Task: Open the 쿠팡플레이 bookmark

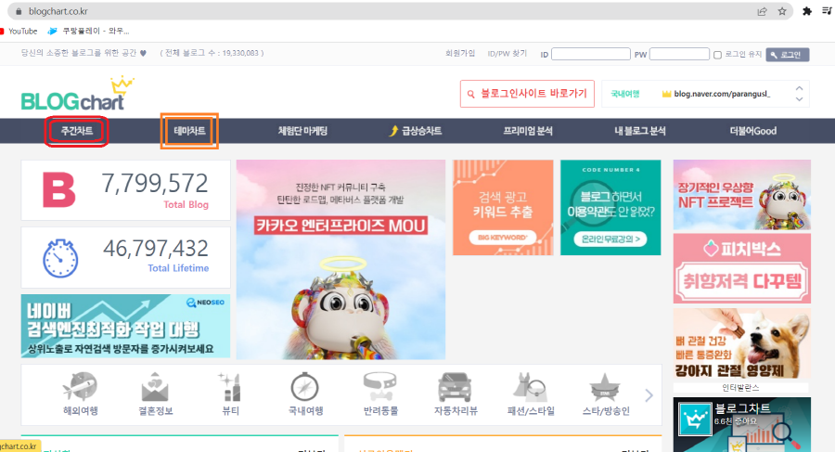Action: tap(88, 31)
